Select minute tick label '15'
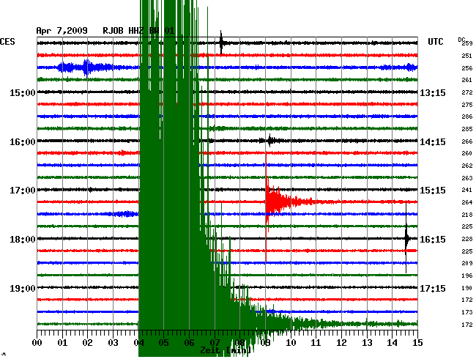Image resolution: width=476 pixels, height=362 pixels. pos(417,342)
